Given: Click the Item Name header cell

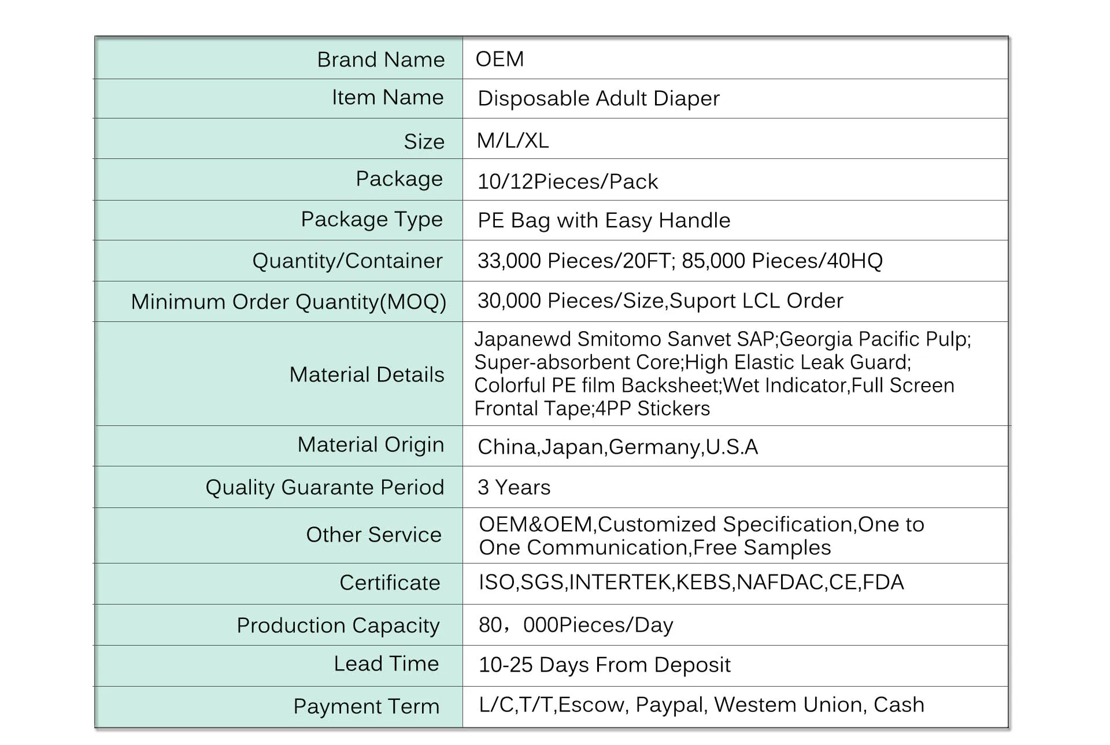Looking at the screenshot, I should pyautogui.click(x=387, y=98).
